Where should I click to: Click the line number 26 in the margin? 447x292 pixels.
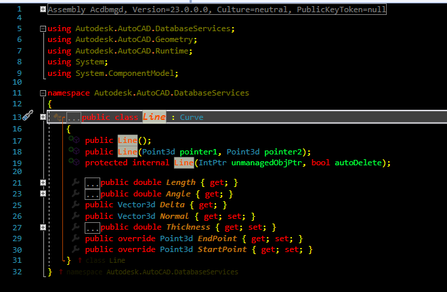coord(17,216)
